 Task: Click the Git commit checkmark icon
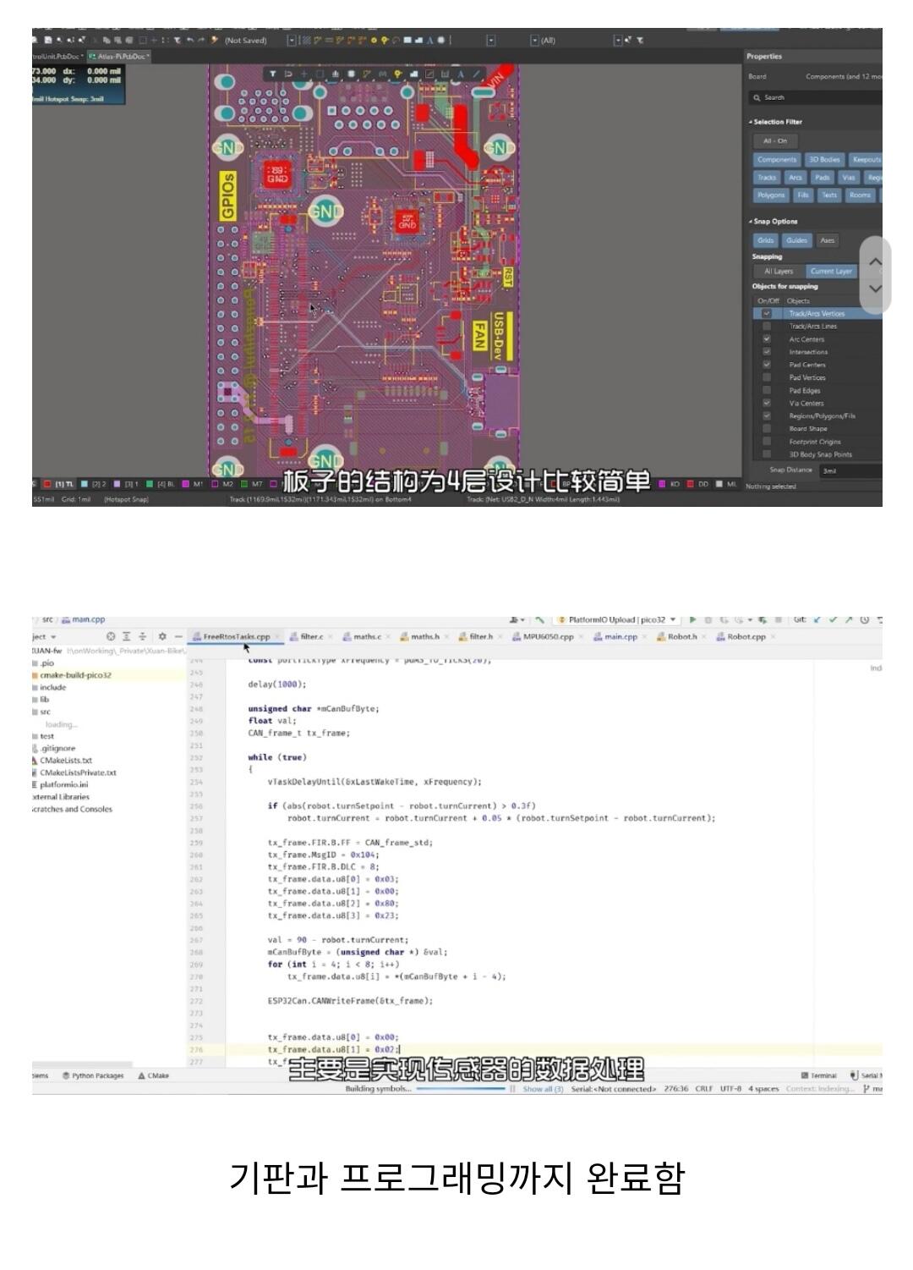point(833,620)
